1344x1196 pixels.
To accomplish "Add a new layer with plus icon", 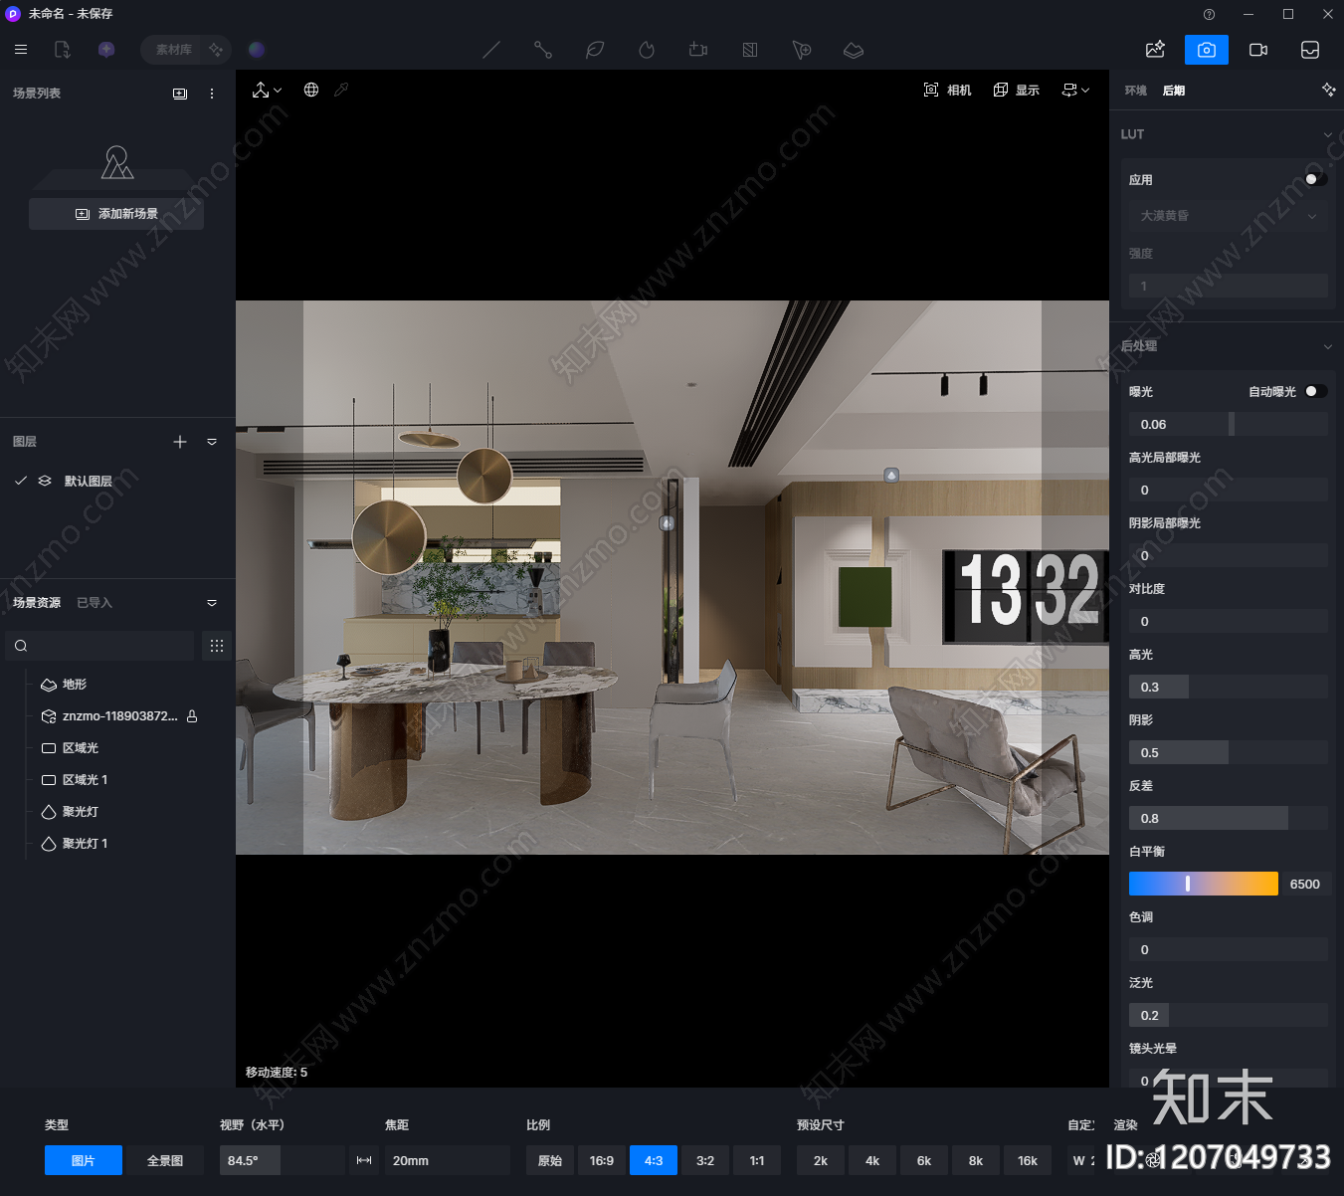I will 180,442.
